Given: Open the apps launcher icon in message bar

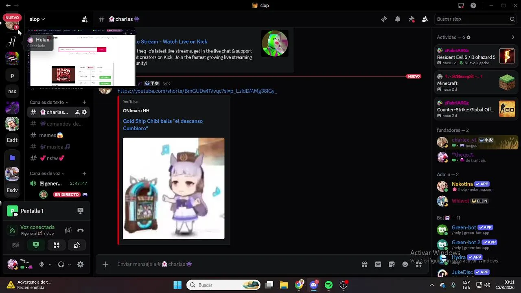Looking at the screenshot, I should pos(419,264).
